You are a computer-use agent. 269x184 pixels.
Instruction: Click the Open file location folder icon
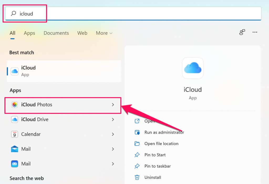137,144
